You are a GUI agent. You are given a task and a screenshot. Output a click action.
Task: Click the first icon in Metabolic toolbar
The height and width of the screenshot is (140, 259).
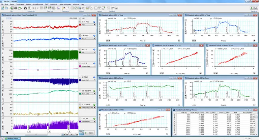pos(108,8)
